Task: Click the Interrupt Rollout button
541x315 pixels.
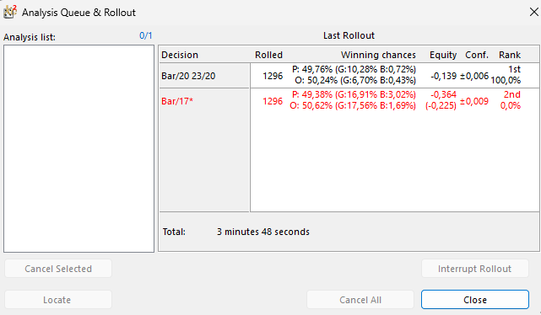Action: (x=475, y=269)
